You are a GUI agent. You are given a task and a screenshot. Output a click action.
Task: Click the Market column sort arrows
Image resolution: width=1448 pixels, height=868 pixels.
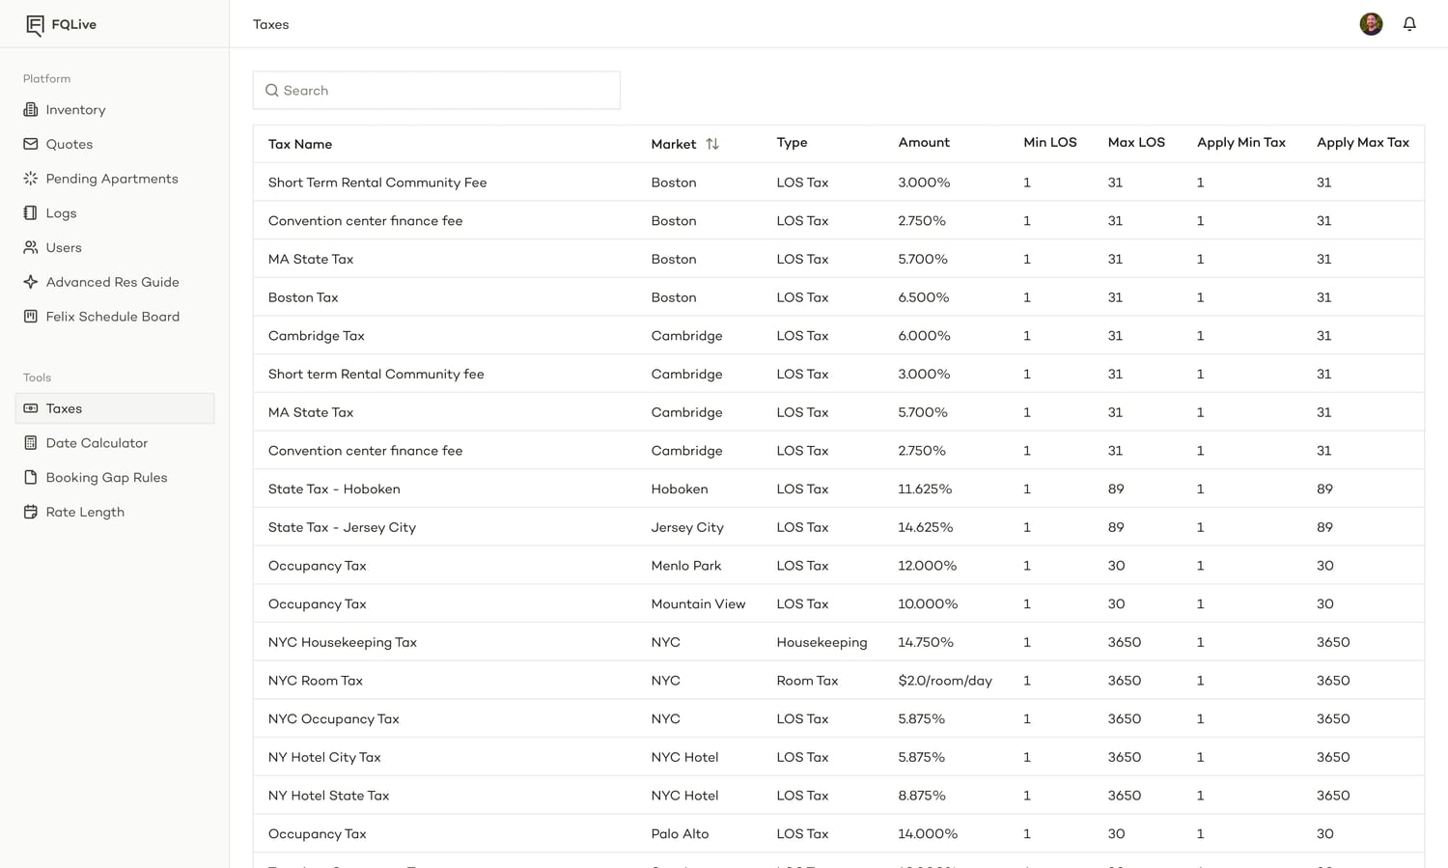(712, 144)
